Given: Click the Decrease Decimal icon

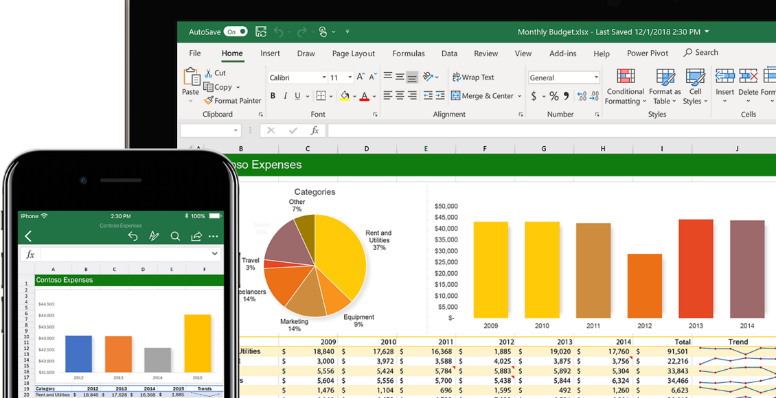Looking at the screenshot, I should [x=594, y=96].
